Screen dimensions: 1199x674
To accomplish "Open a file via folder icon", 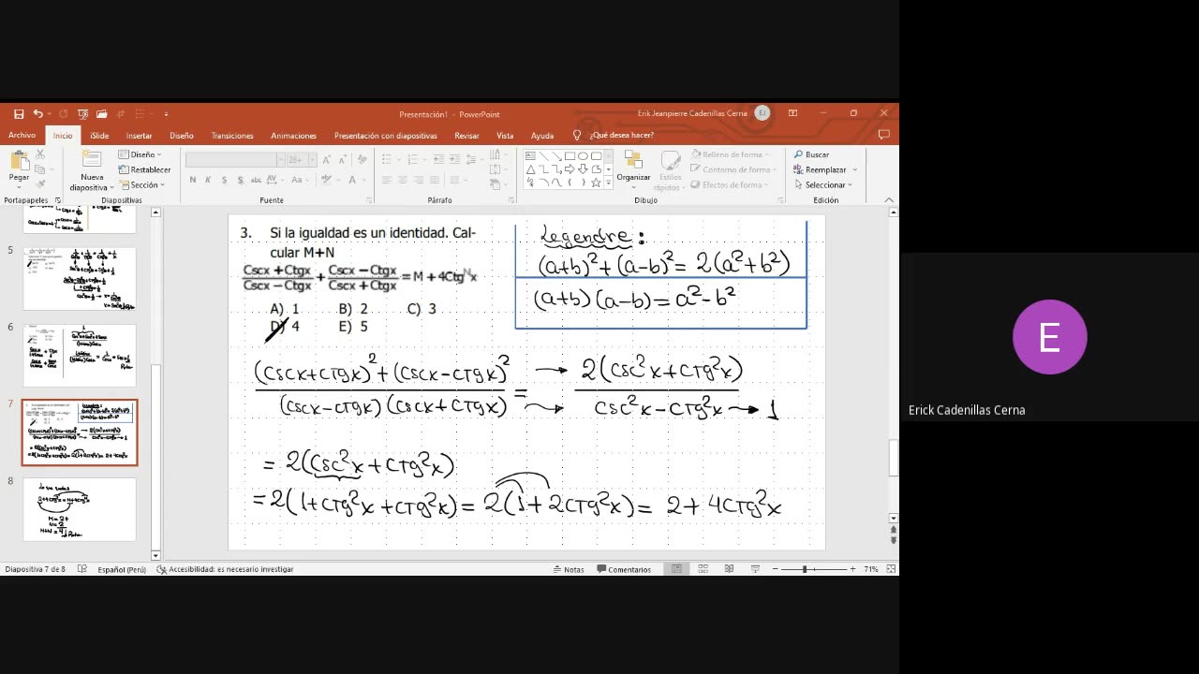I will 101,113.
